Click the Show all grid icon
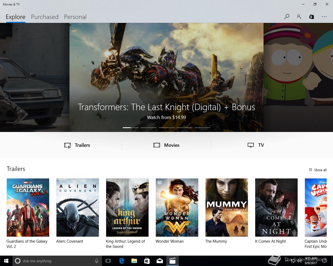333x266 pixels. pos(310,170)
